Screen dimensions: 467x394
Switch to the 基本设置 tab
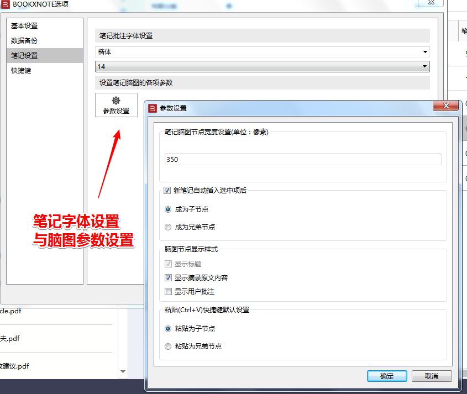(x=25, y=25)
